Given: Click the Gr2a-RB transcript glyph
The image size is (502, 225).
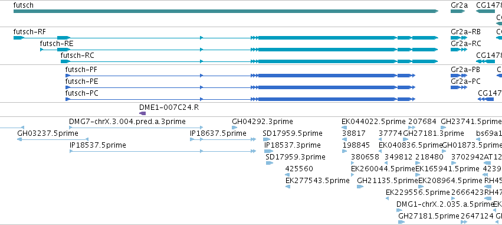Looking at the screenshot, I should point(458,38).
